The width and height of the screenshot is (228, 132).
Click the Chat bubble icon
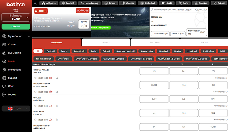click(x=4, y=86)
